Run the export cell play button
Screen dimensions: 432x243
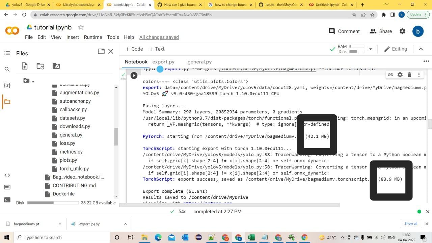pos(134,76)
